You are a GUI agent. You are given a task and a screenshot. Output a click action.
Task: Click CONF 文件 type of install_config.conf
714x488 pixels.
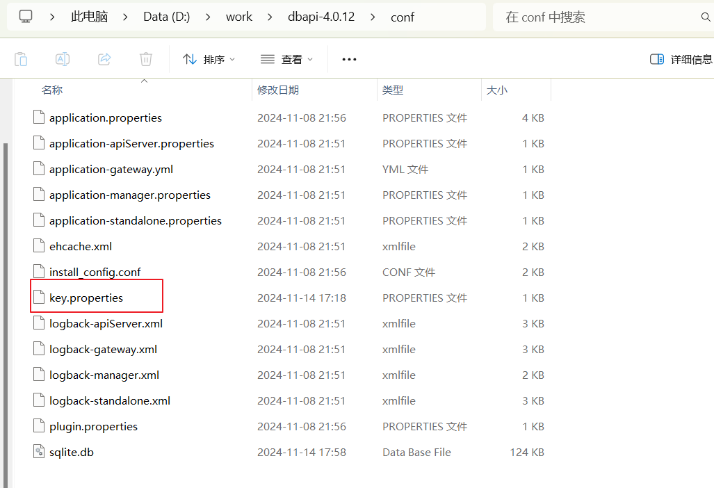[x=409, y=273]
